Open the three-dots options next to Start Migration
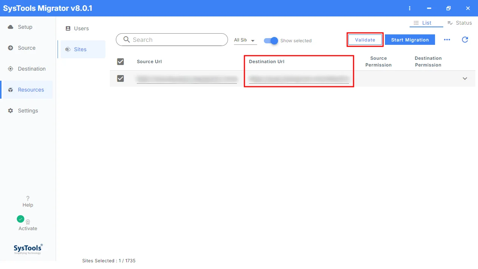Image resolution: width=478 pixels, height=269 pixels. pyautogui.click(x=447, y=40)
